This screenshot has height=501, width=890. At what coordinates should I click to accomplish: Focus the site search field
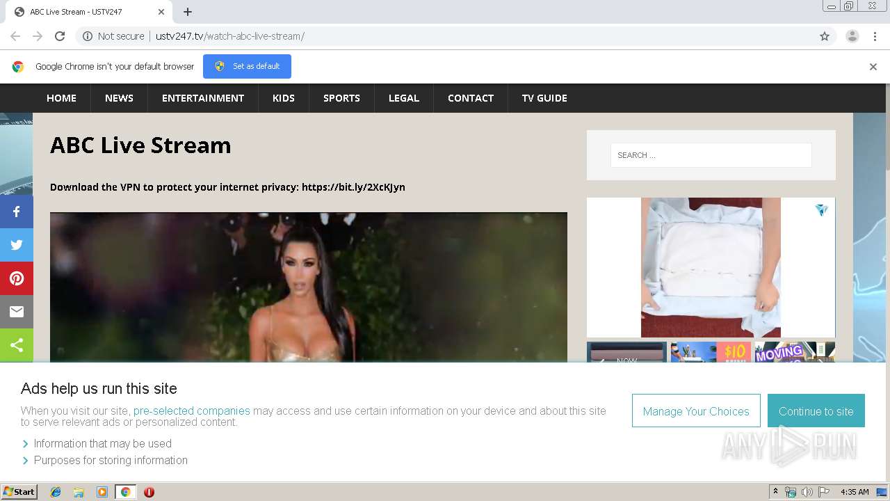point(711,155)
